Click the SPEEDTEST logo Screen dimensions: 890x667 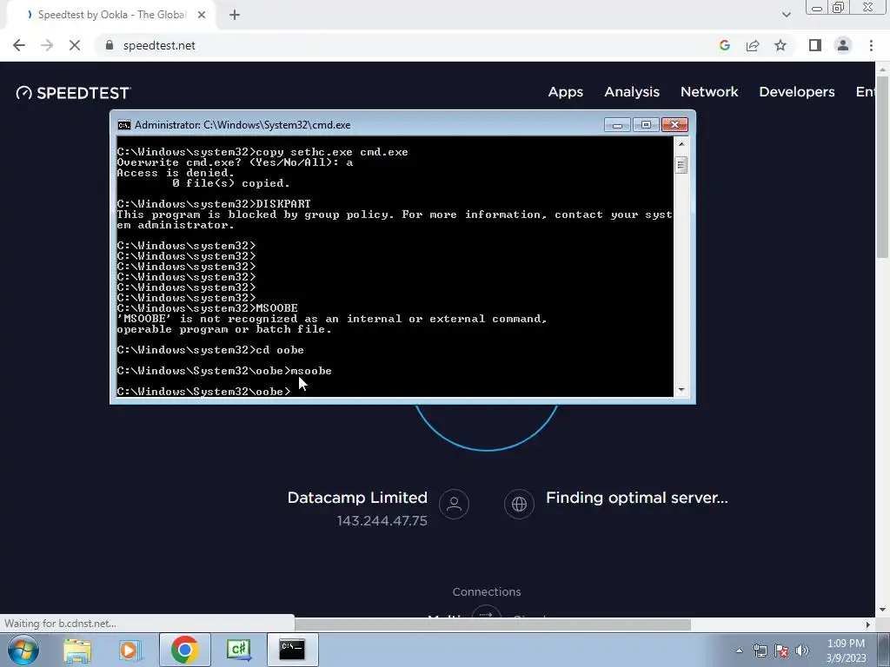[x=73, y=93]
